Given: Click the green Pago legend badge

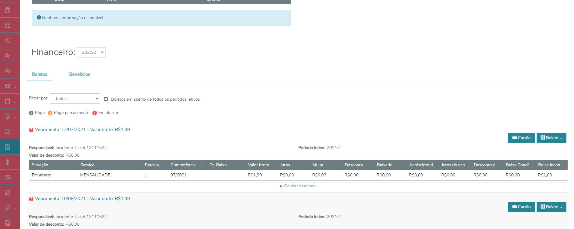Looking at the screenshot, I should 31,113.
